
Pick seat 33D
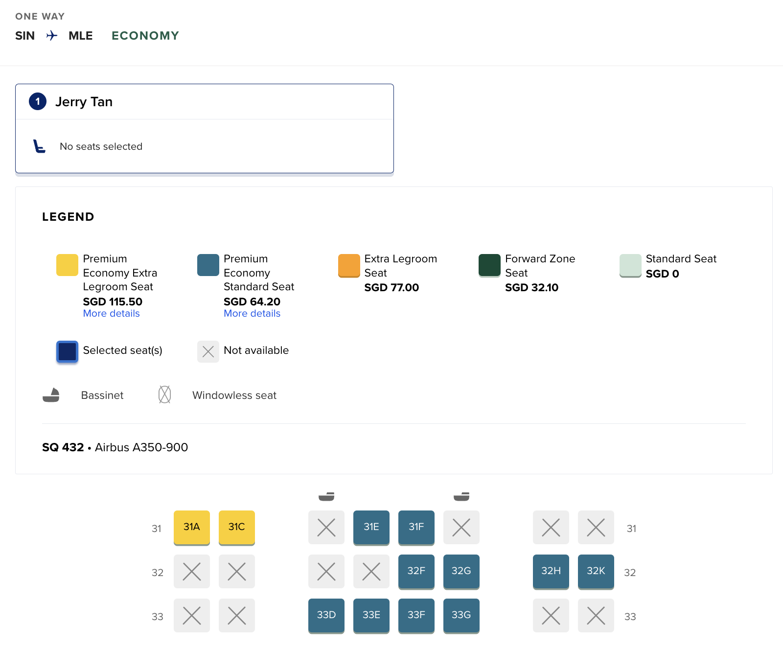[x=326, y=615]
